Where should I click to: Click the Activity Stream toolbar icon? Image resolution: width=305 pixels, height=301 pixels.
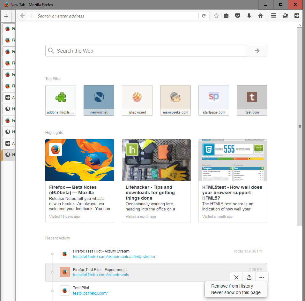coord(297,16)
